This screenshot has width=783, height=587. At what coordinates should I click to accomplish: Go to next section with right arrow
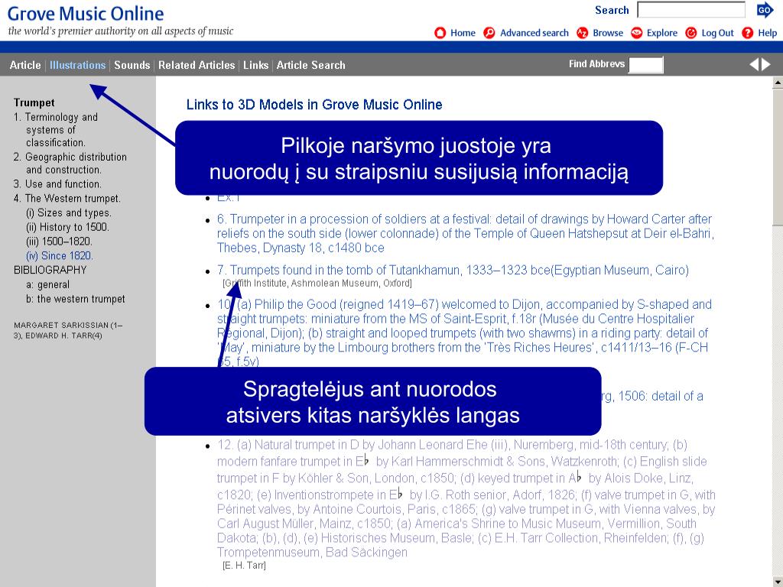click(x=766, y=64)
